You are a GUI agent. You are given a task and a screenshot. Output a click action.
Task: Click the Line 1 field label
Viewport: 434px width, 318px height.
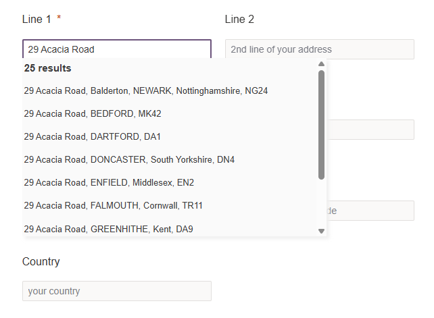pyautogui.click(x=37, y=19)
